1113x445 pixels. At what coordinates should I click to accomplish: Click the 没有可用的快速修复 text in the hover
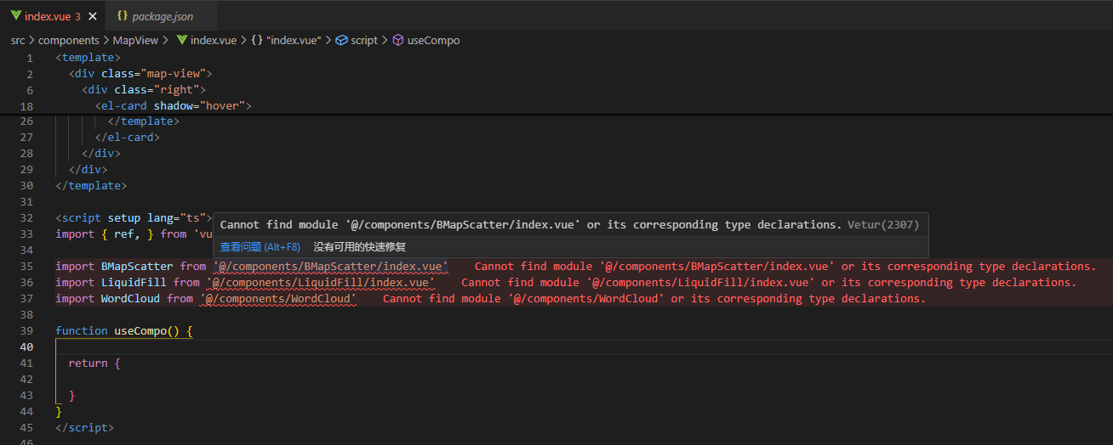coord(359,247)
